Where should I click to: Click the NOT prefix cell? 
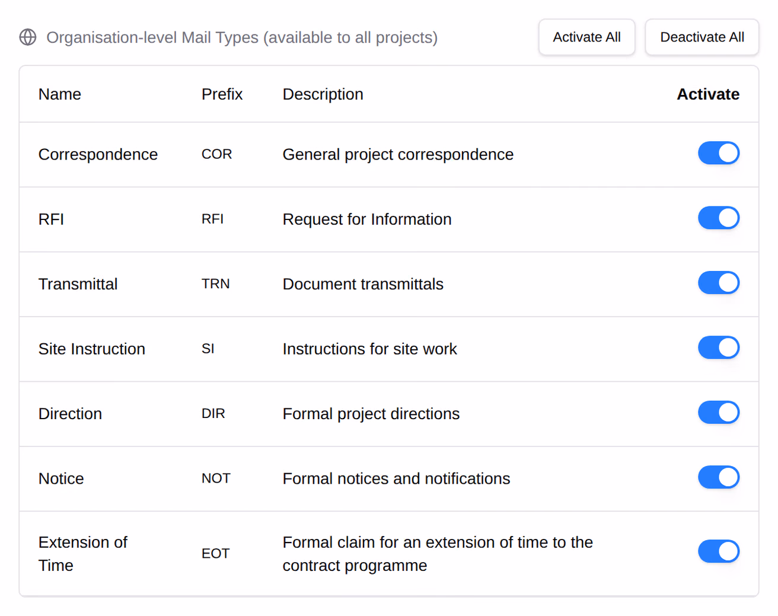tap(216, 478)
